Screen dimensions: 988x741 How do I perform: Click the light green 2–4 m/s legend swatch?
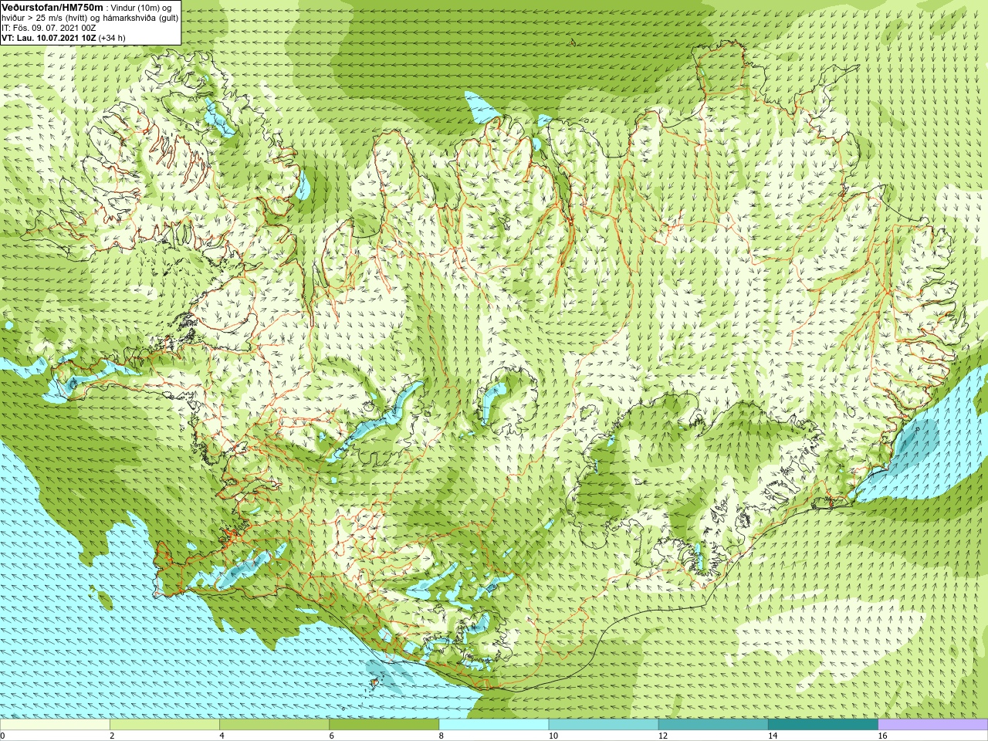coord(164,725)
